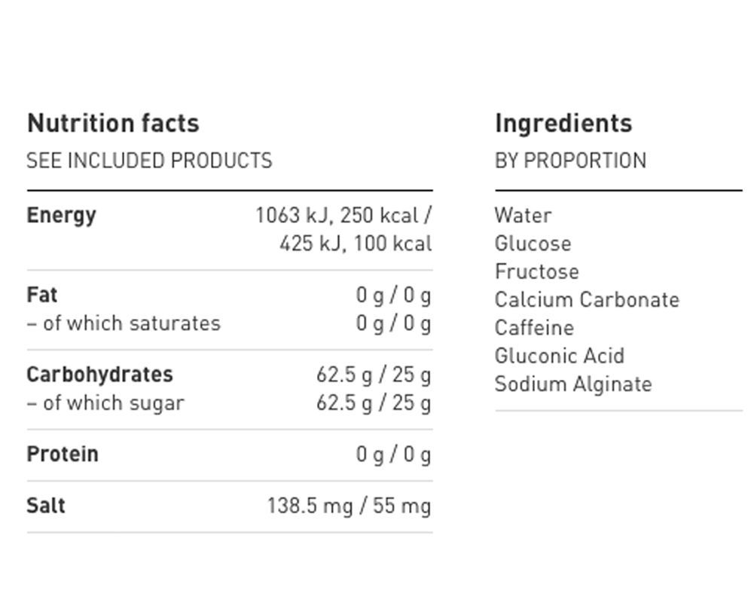The height and width of the screenshot is (609, 751).
Task: Click the Fructose ingredient
Action: pyautogui.click(x=537, y=271)
